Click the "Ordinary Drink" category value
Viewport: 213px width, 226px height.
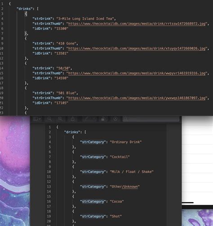click(126, 142)
